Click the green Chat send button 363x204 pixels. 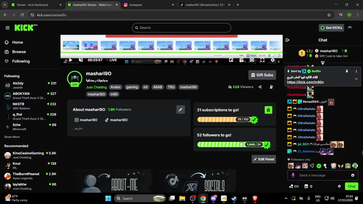(x=352, y=186)
